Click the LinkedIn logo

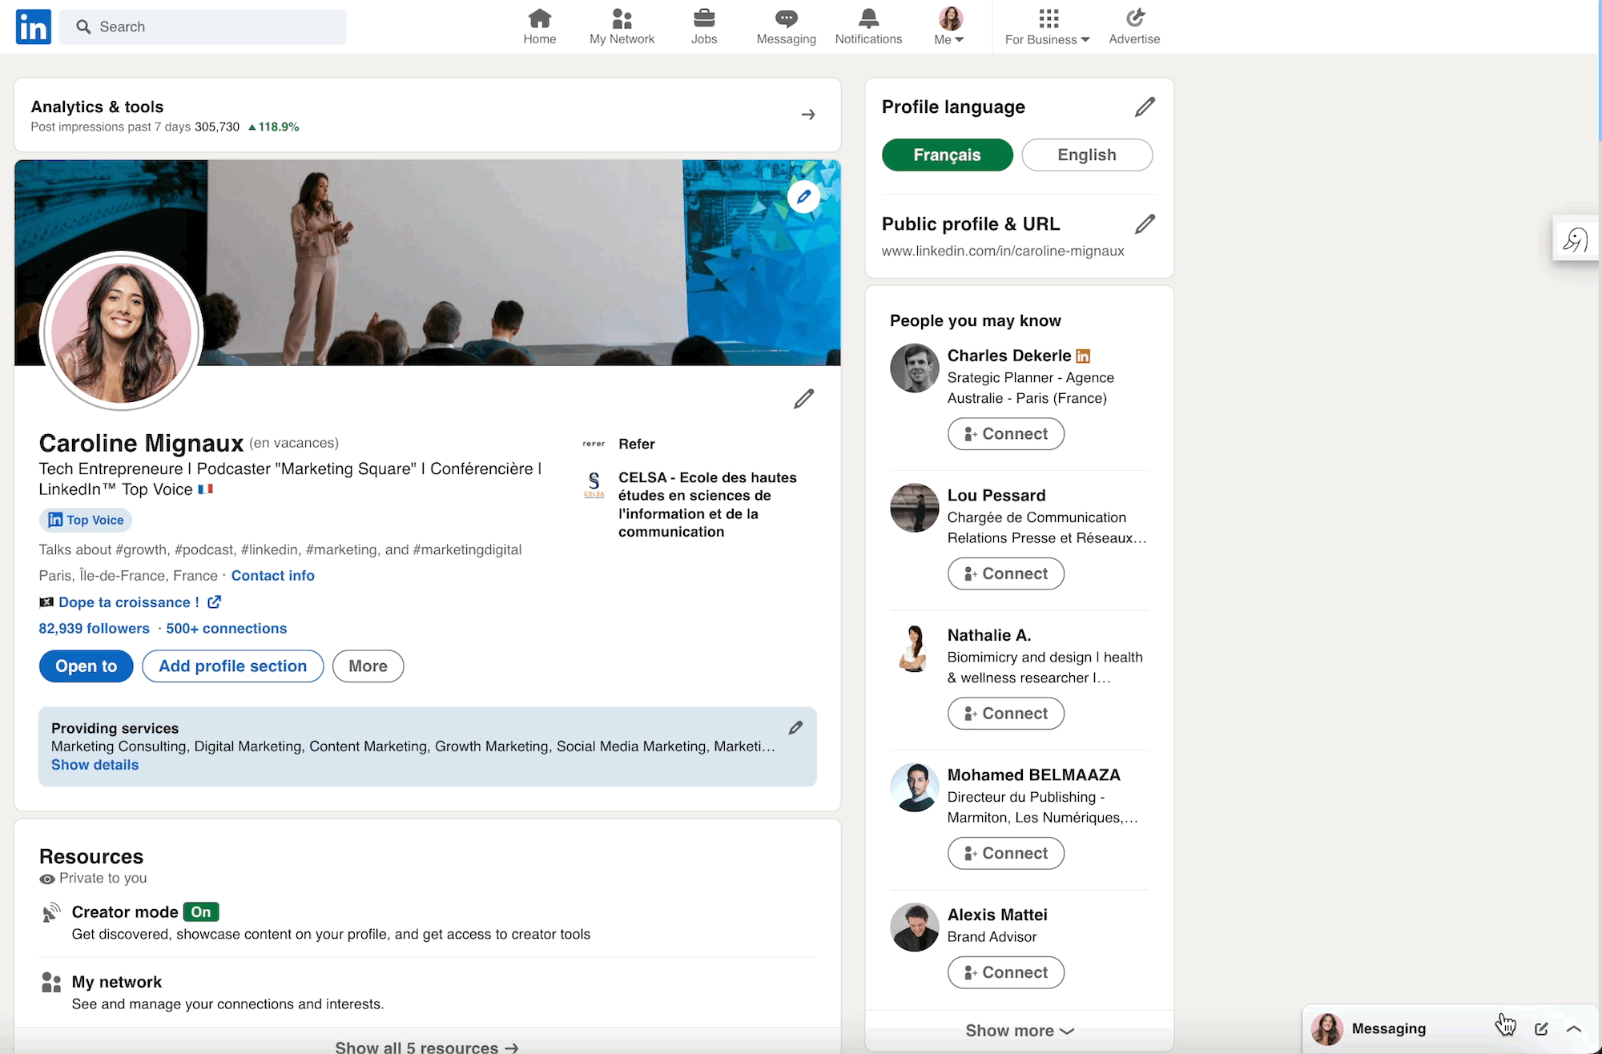click(33, 26)
